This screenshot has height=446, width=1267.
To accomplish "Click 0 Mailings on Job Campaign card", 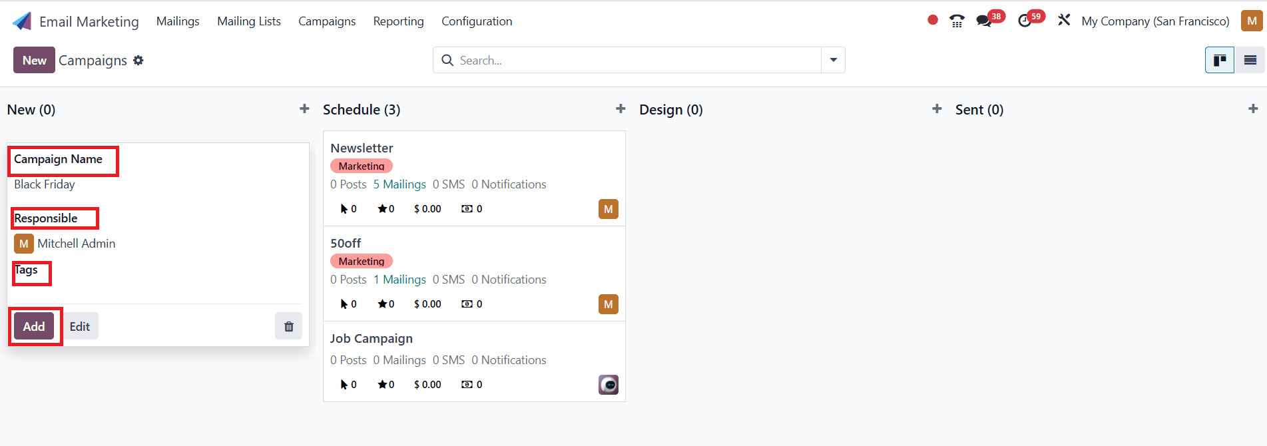I will [x=399, y=360].
